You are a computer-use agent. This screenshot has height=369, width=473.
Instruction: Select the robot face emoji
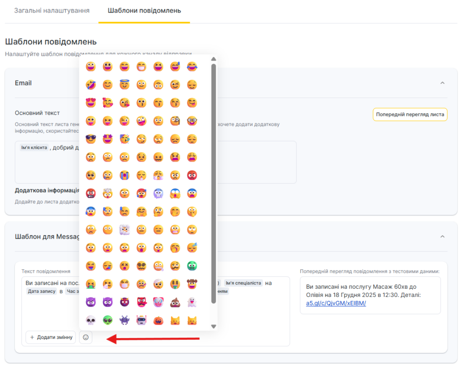click(141, 320)
